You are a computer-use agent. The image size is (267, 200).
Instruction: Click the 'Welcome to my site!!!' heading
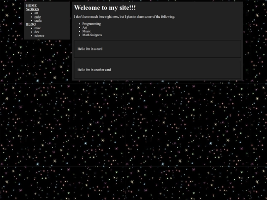(105, 7)
